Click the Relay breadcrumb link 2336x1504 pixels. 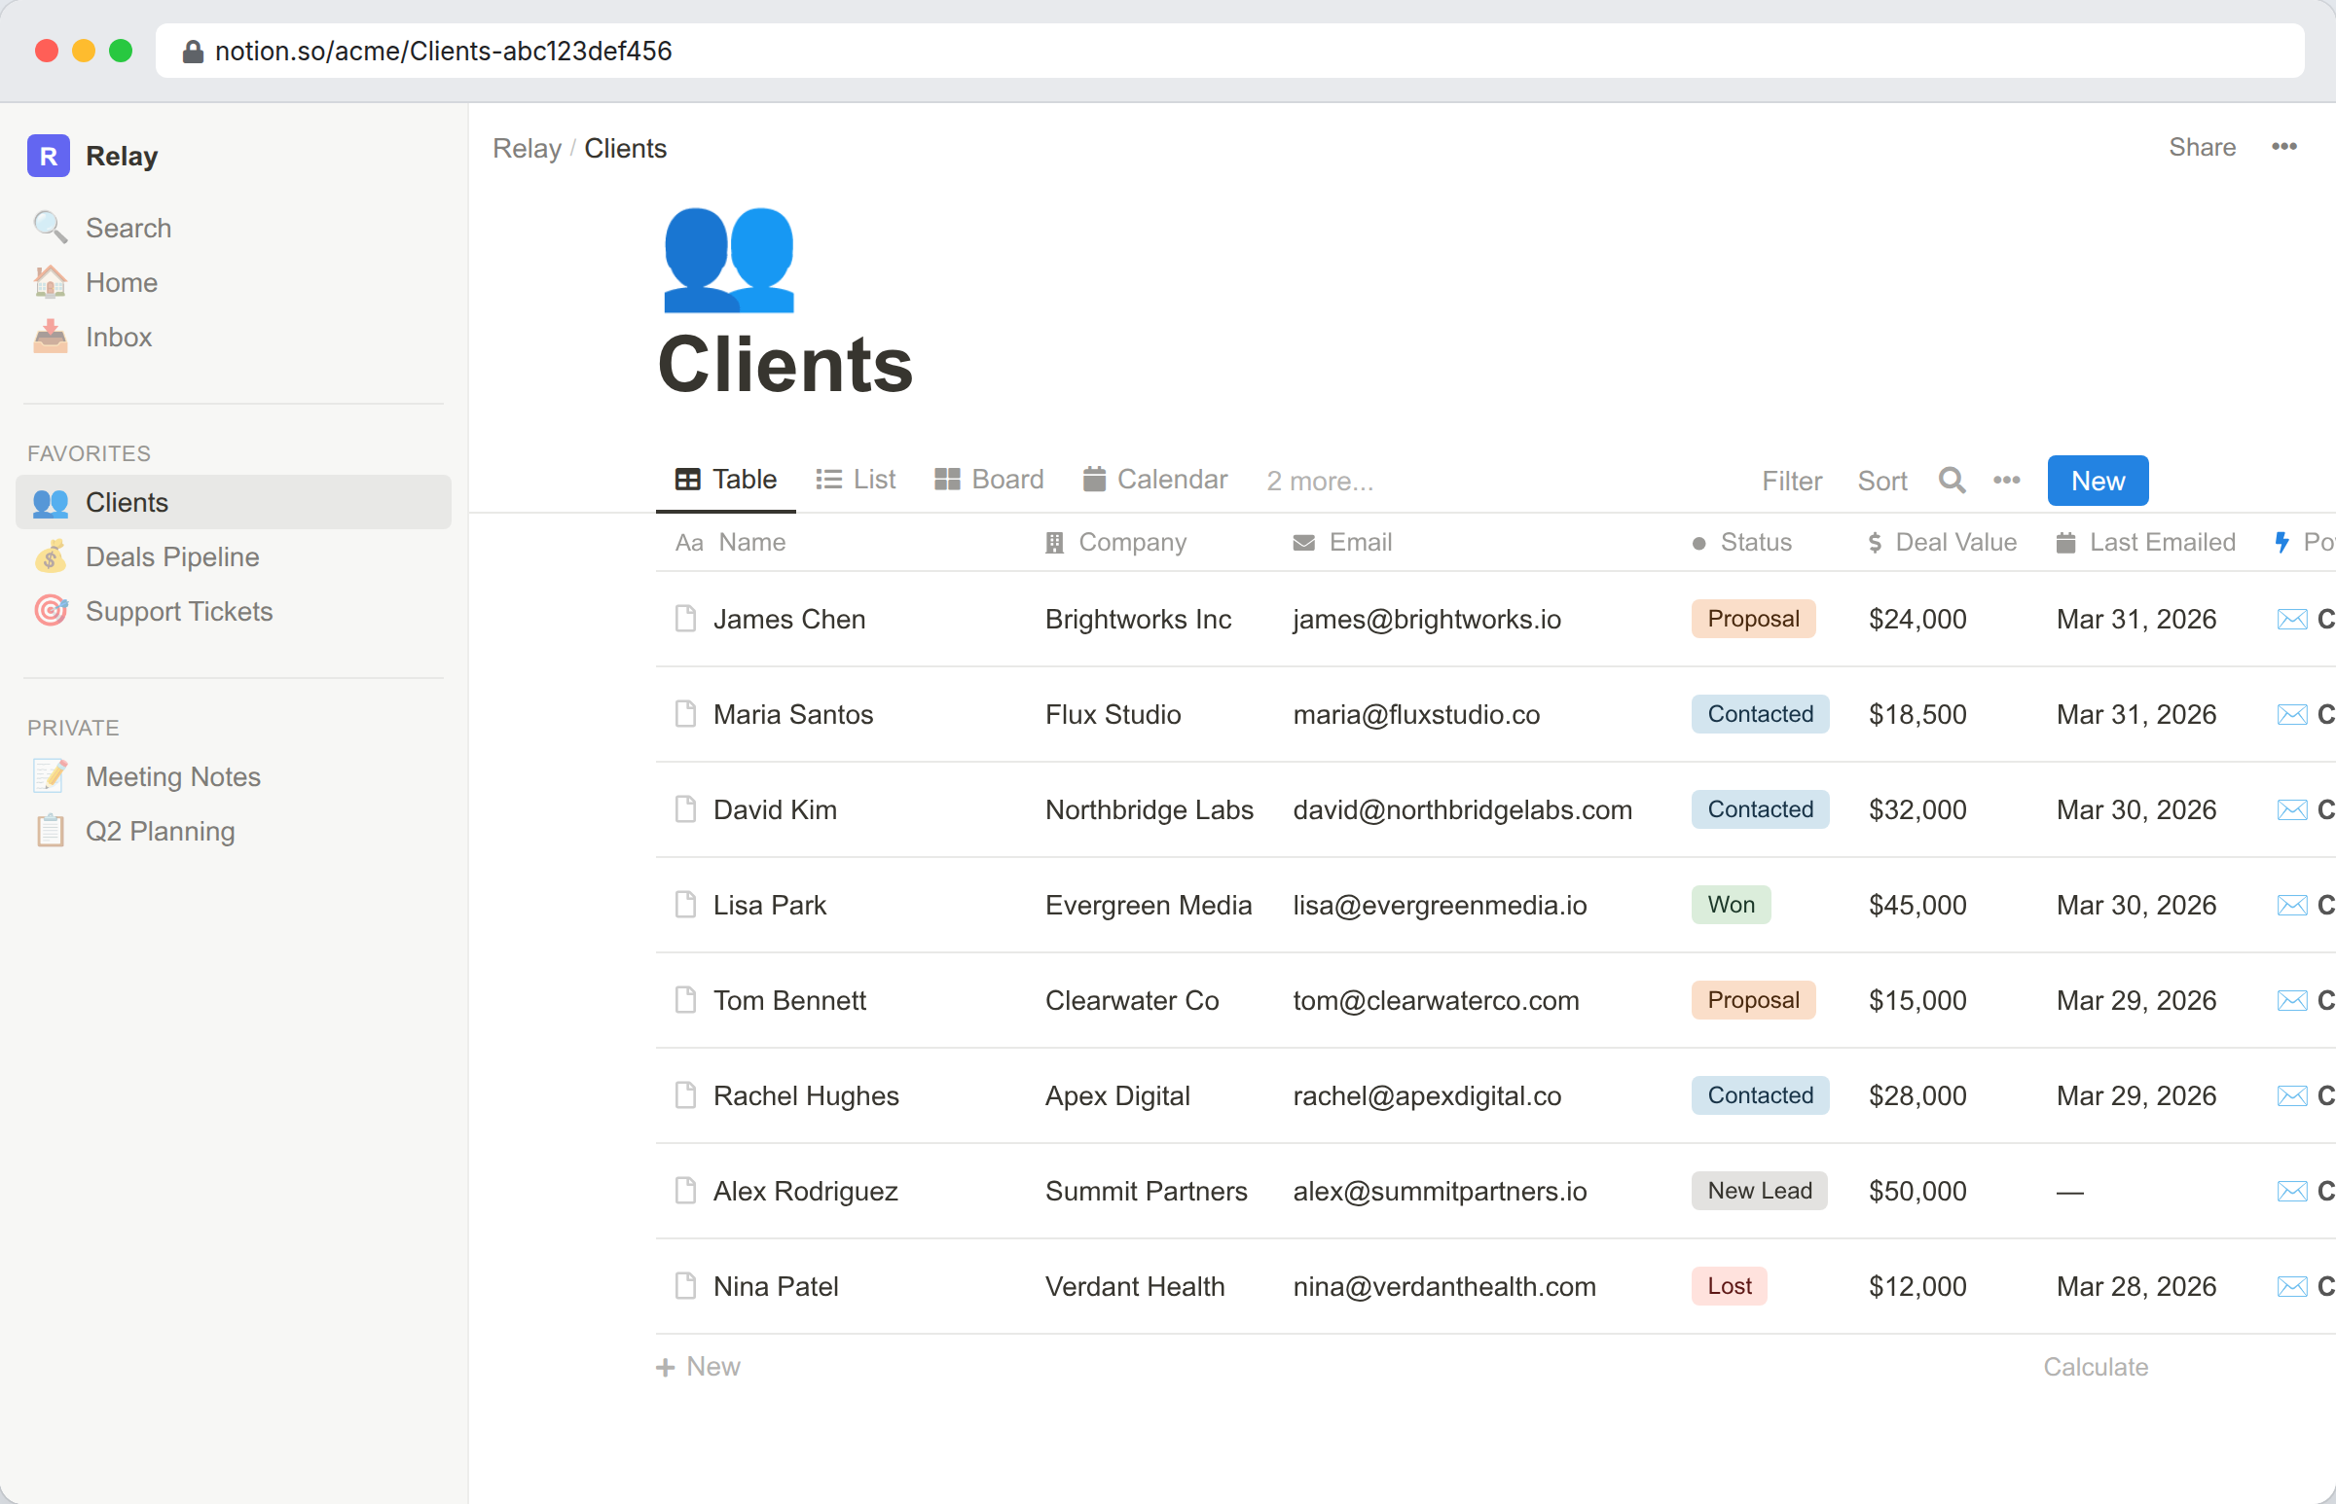tap(527, 148)
